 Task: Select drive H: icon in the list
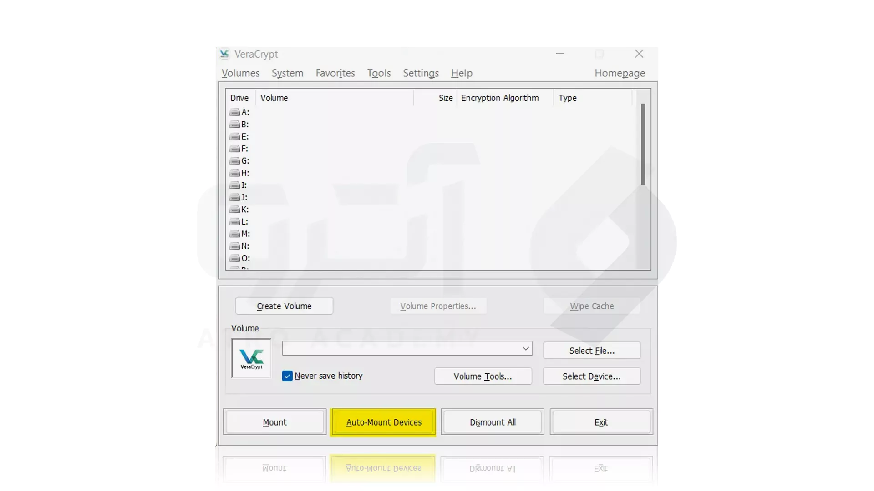tap(234, 173)
